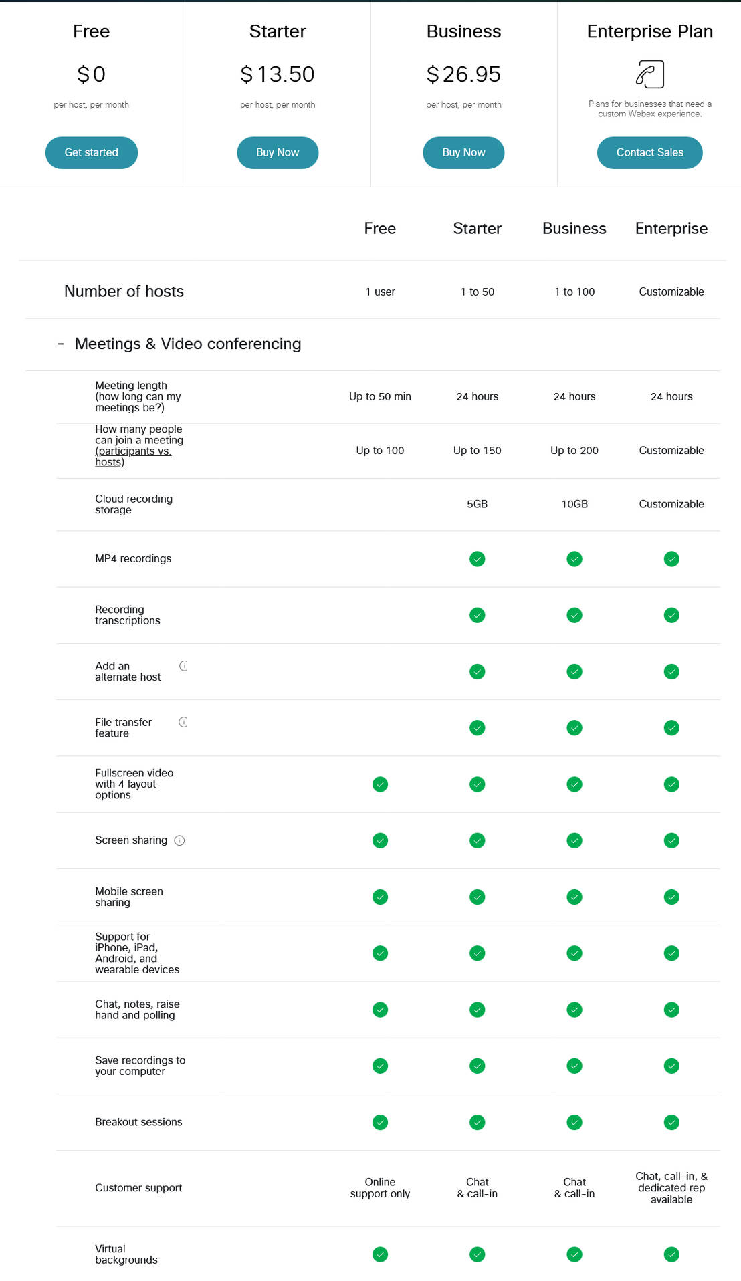Click Buy Now for Starter plan
Image resolution: width=741 pixels, height=1281 pixels.
point(278,153)
